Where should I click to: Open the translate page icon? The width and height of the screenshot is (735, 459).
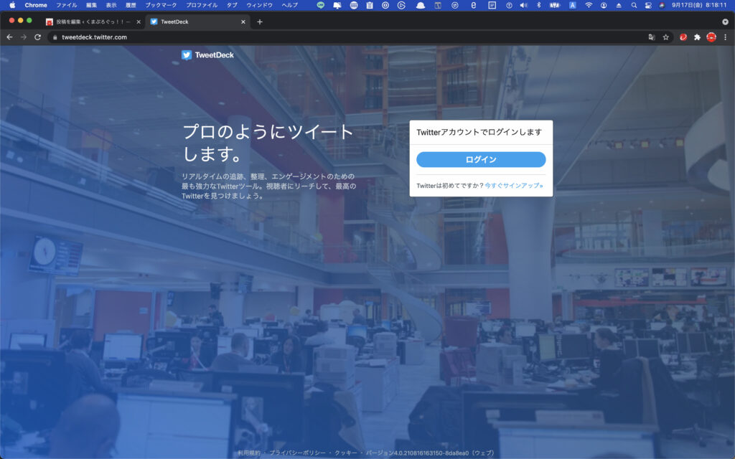click(x=652, y=37)
